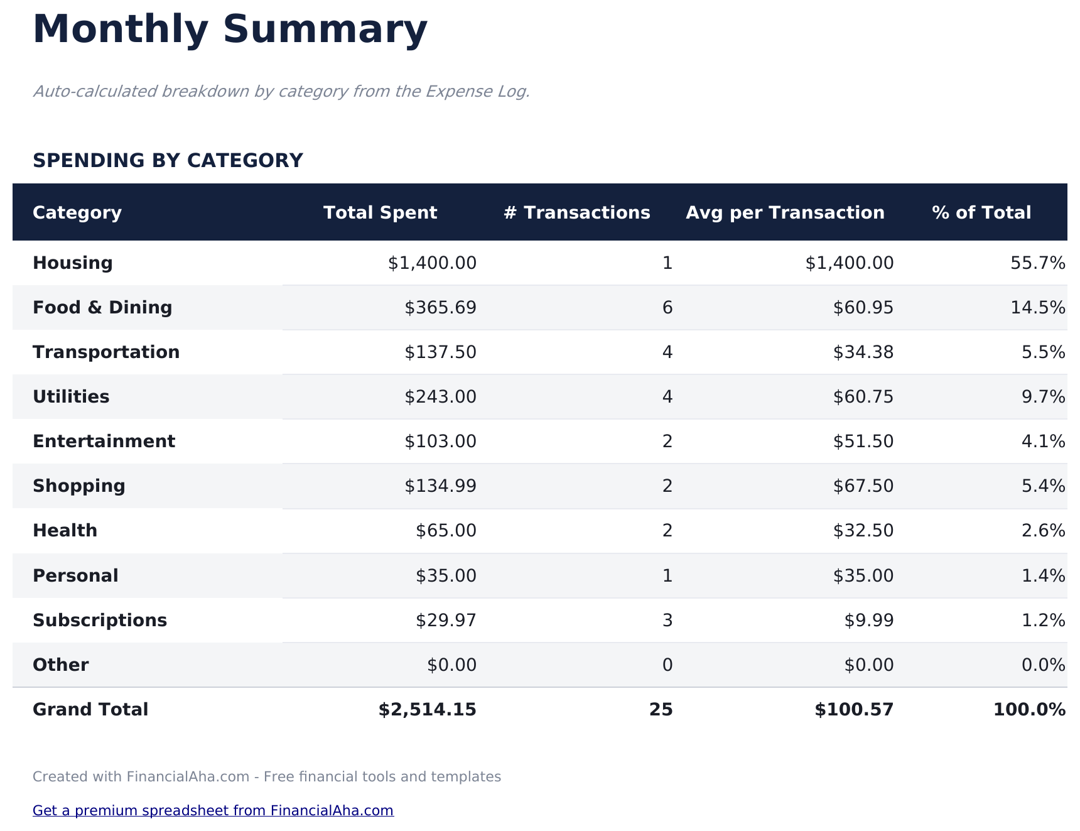Click the Avg per Transaction header
1080x831 pixels.
785,212
